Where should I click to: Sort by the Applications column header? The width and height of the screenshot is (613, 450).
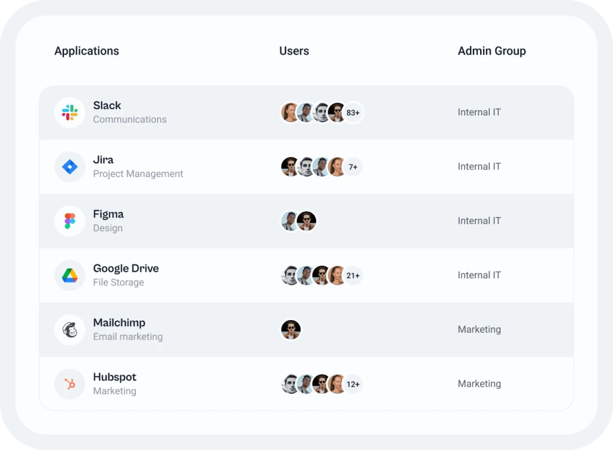87,51
